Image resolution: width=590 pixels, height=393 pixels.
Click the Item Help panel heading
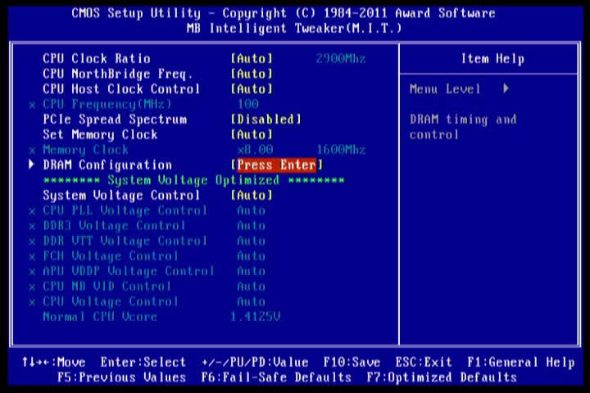point(492,59)
